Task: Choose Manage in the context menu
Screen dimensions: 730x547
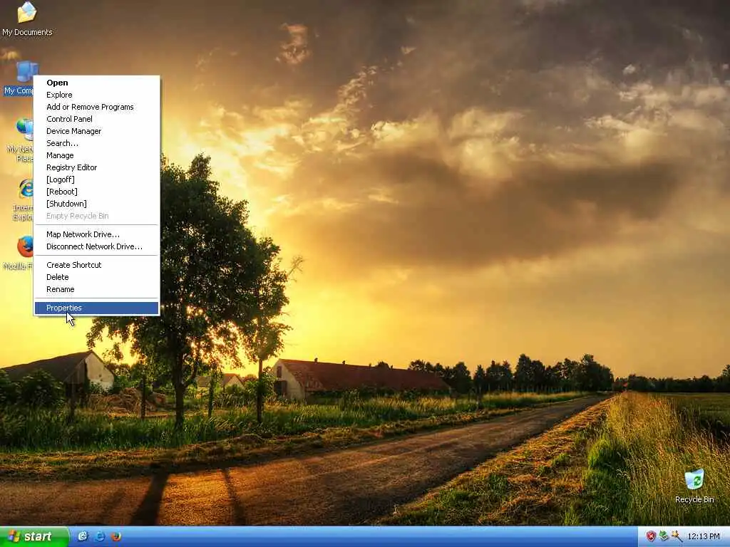Action: 96,155
